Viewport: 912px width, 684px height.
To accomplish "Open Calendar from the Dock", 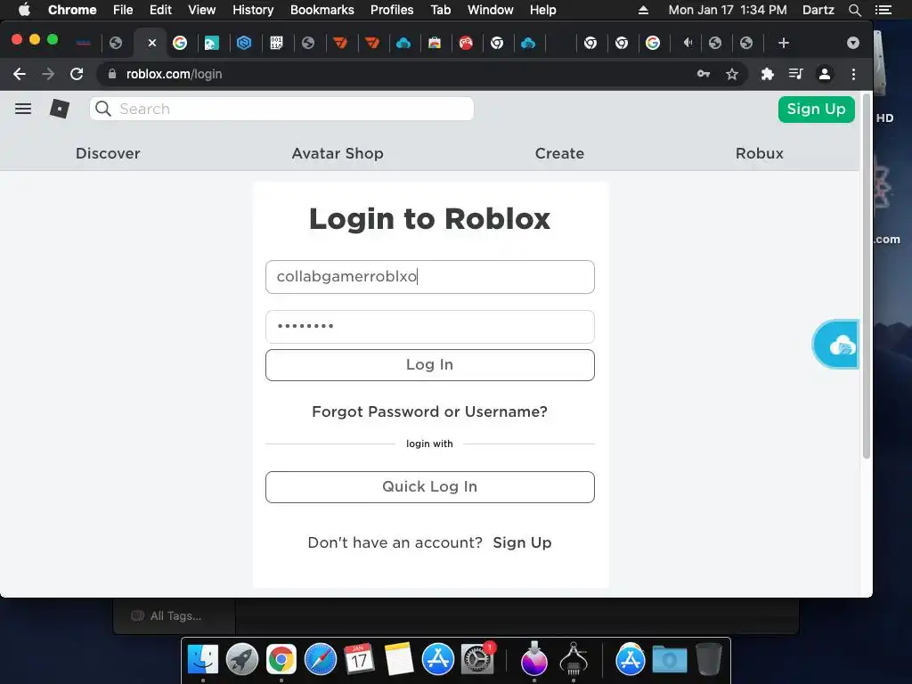I will pyautogui.click(x=360, y=659).
